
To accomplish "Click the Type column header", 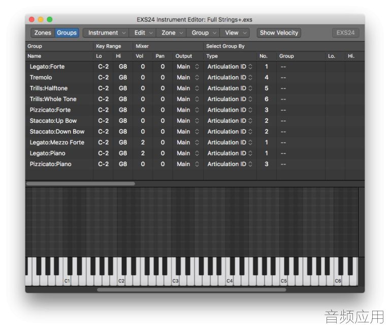I will pyautogui.click(x=212, y=56).
